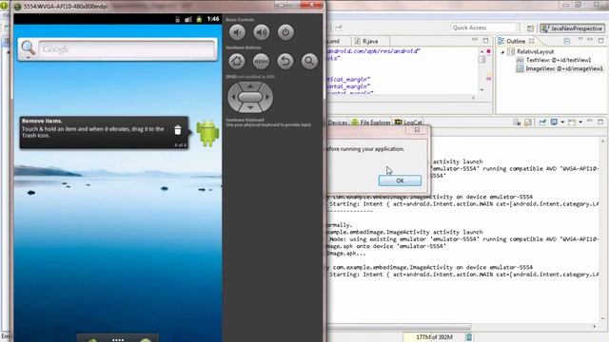Switch to the R.java editor tab
The height and width of the screenshot is (342, 609).
point(370,41)
